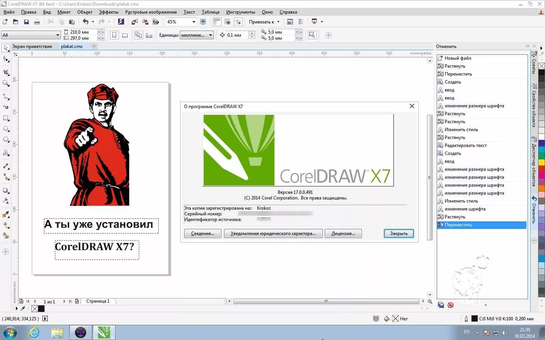Select Portrait page orientation
The height and width of the screenshot is (340, 545).
[114, 35]
